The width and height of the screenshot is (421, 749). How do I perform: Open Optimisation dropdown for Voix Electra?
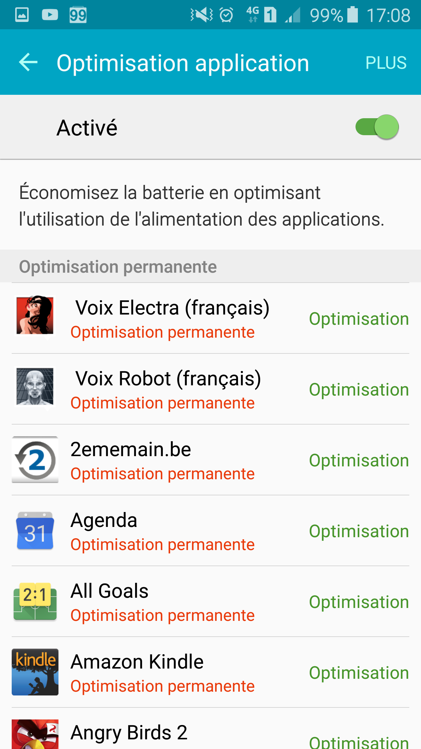[359, 319]
